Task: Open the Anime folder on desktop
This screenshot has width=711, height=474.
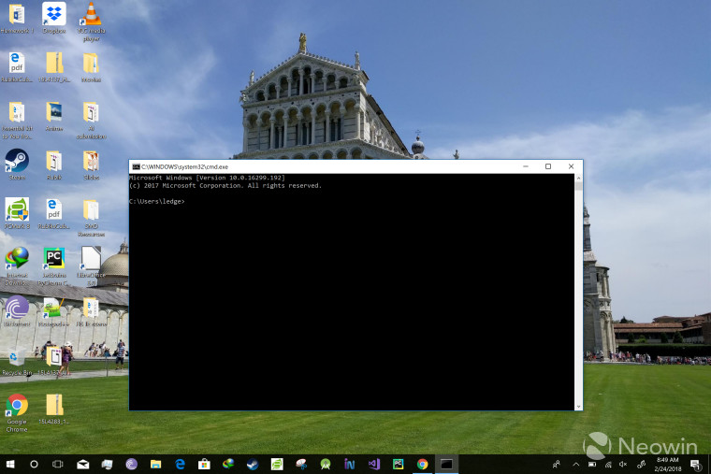Action: tap(54, 116)
